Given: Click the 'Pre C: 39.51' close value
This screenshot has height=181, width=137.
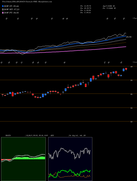Looking at the screenshot, I should coord(86,13).
